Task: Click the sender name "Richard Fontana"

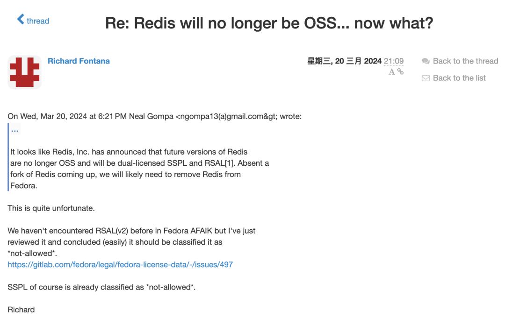Action: 79,61
